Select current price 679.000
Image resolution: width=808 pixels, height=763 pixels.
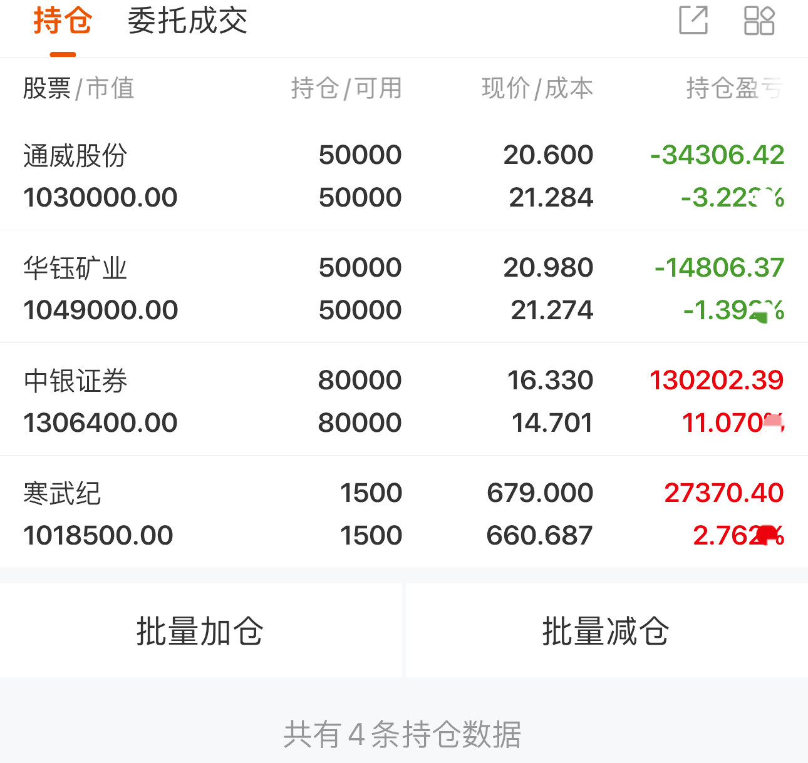(540, 493)
